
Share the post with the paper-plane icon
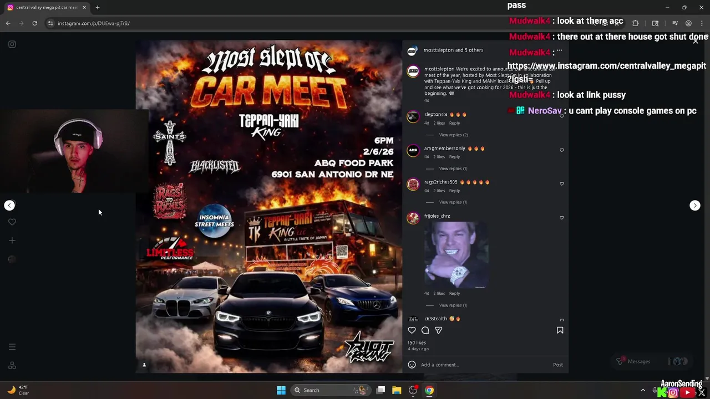coord(438,330)
